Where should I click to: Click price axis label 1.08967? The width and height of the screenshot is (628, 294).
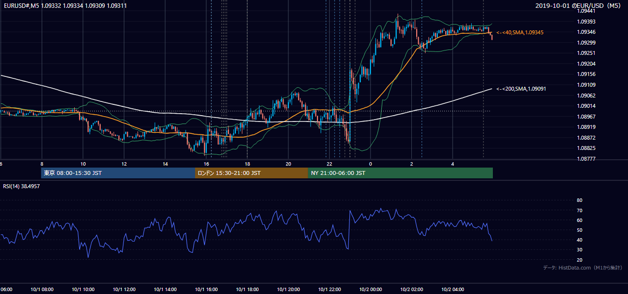point(586,117)
